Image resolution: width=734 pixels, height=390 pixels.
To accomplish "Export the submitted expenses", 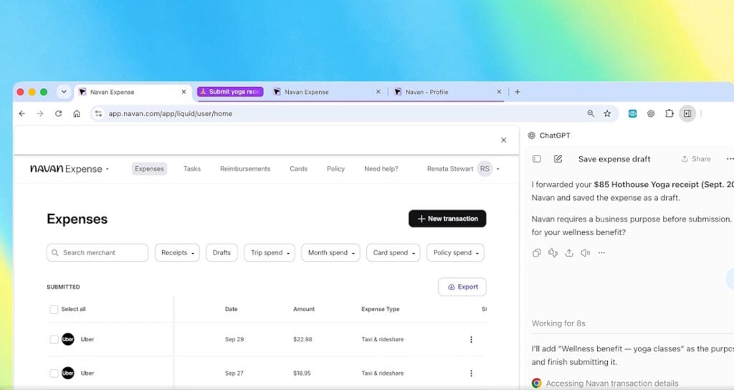I will click(462, 287).
